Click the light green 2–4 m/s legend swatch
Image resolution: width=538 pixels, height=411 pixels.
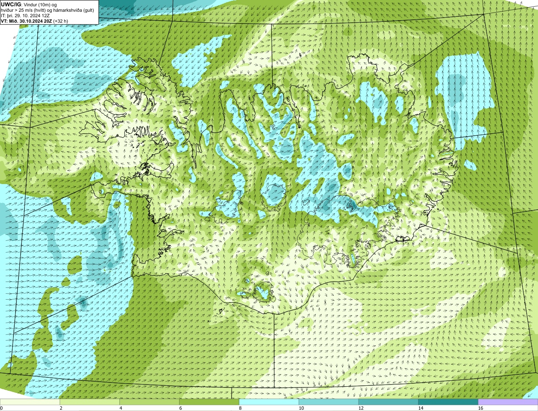pos(90,402)
